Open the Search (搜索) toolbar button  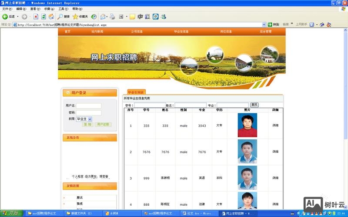[x=64, y=16]
